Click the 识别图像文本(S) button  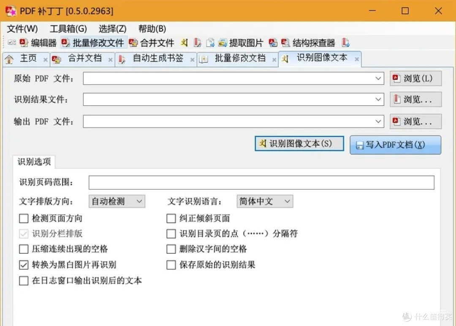pos(299,144)
